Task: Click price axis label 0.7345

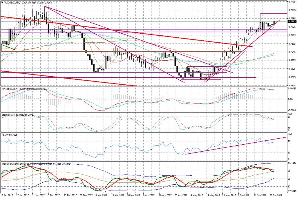Action: pos(292,10)
